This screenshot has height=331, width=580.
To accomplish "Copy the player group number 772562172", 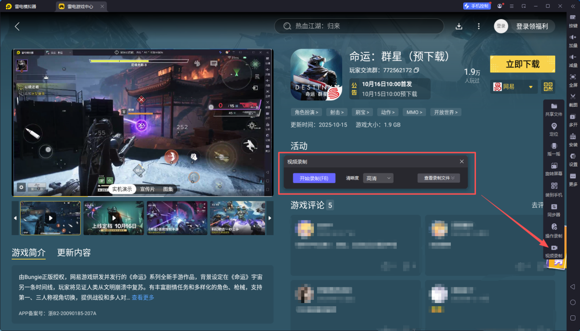I will (x=416, y=70).
